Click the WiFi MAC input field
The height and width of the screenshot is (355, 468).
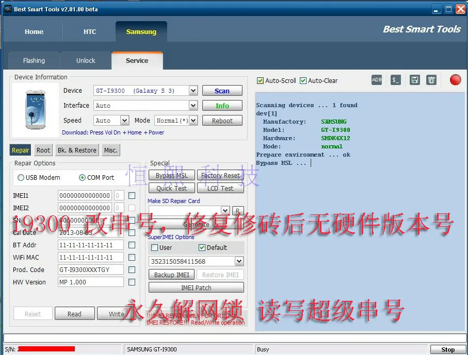[x=91, y=257]
